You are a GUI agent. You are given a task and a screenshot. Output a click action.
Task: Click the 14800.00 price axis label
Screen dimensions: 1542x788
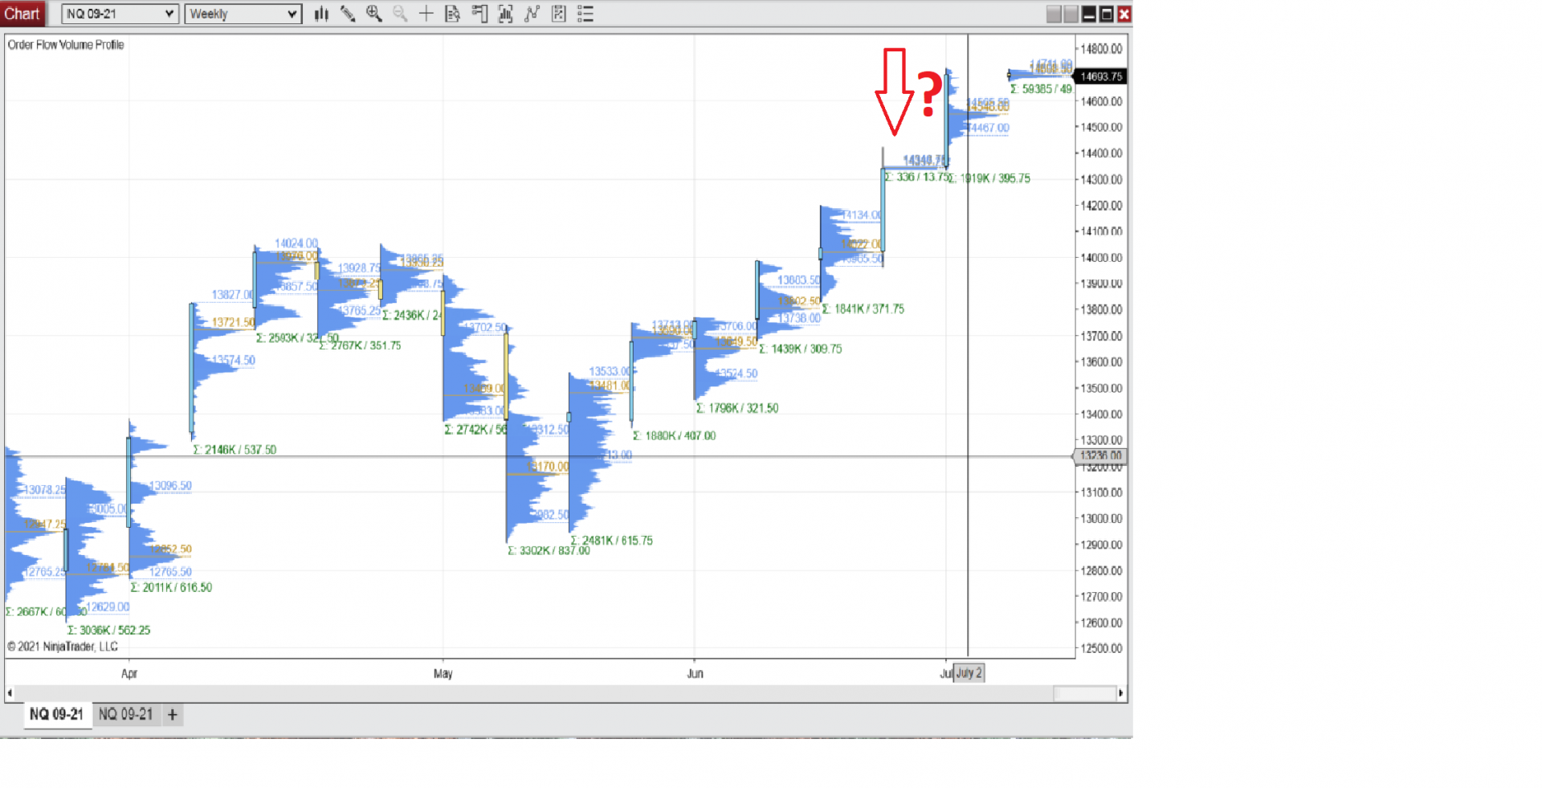(1101, 49)
